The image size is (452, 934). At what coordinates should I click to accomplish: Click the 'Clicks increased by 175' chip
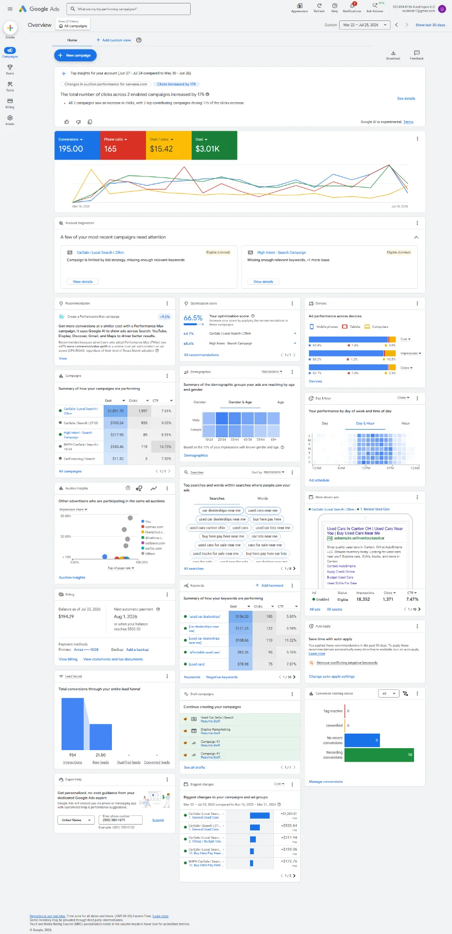point(177,84)
